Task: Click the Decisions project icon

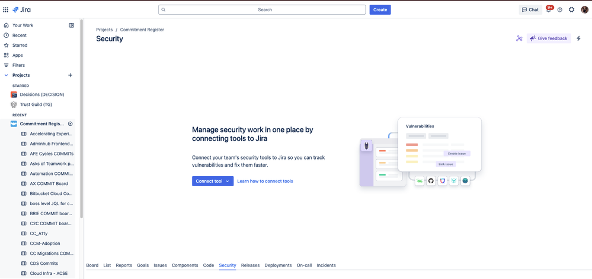Action: [14, 95]
